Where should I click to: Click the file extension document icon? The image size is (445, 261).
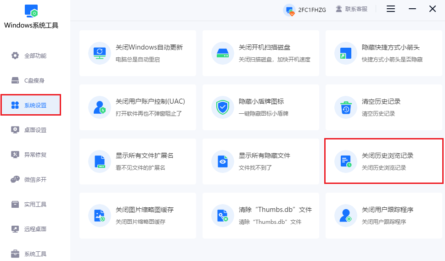point(100,161)
